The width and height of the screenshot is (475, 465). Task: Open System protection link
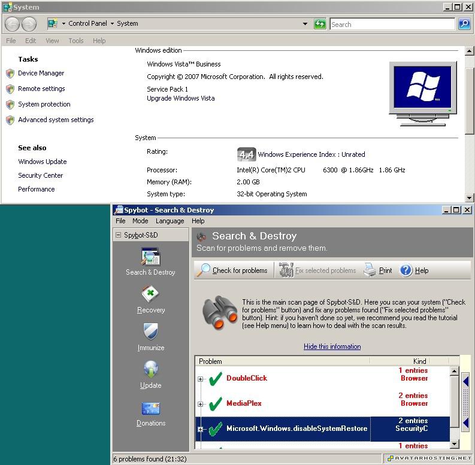[x=44, y=105]
